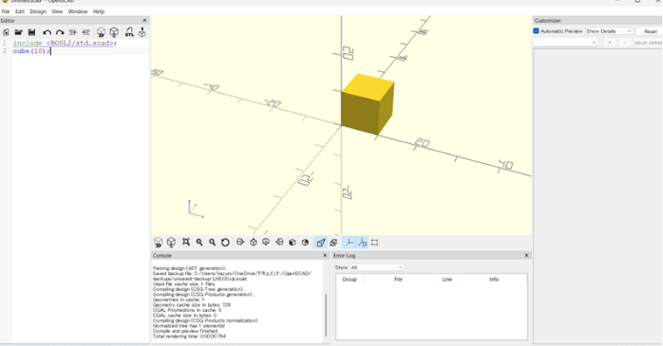Viewport: 663px width, 346px height.
Task: Open the Help menu
Action: [x=99, y=11]
